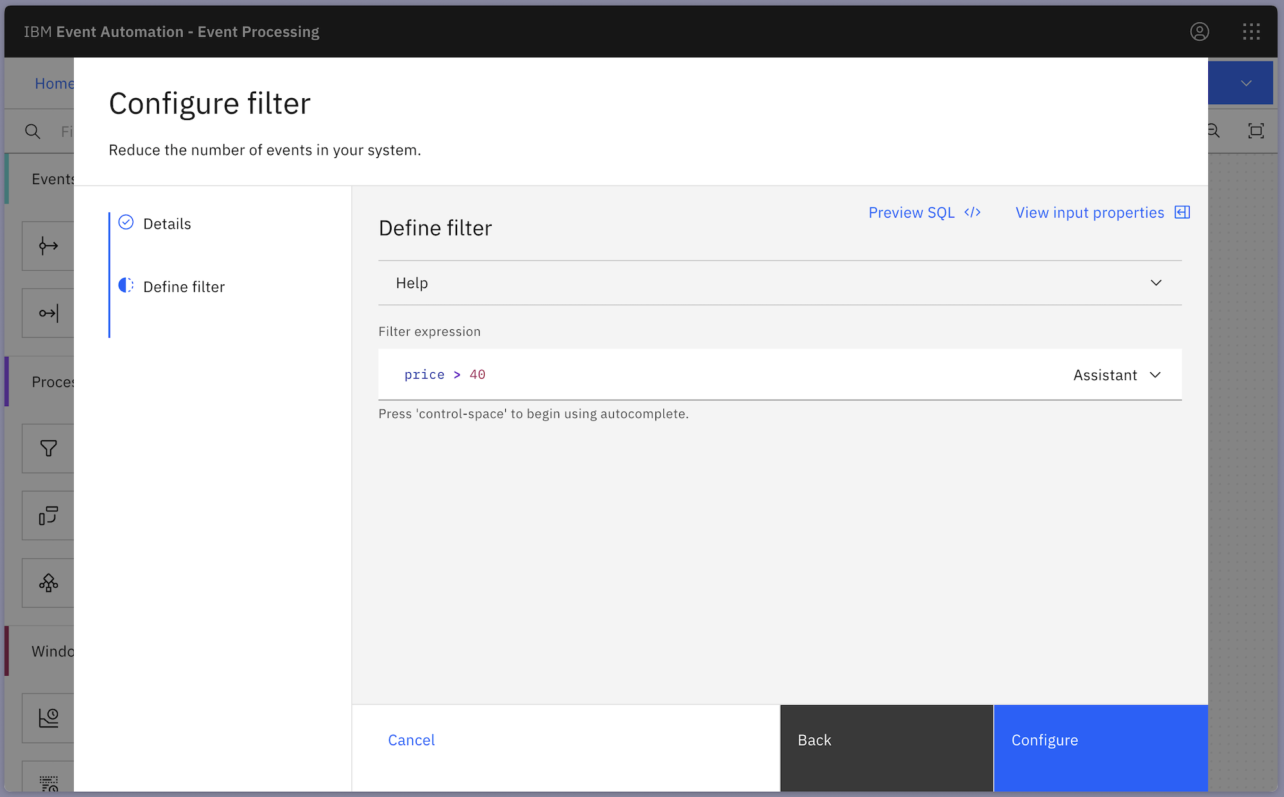Click the event destination node icon
The width and height of the screenshot is (1284, 797).
point(48,313)
